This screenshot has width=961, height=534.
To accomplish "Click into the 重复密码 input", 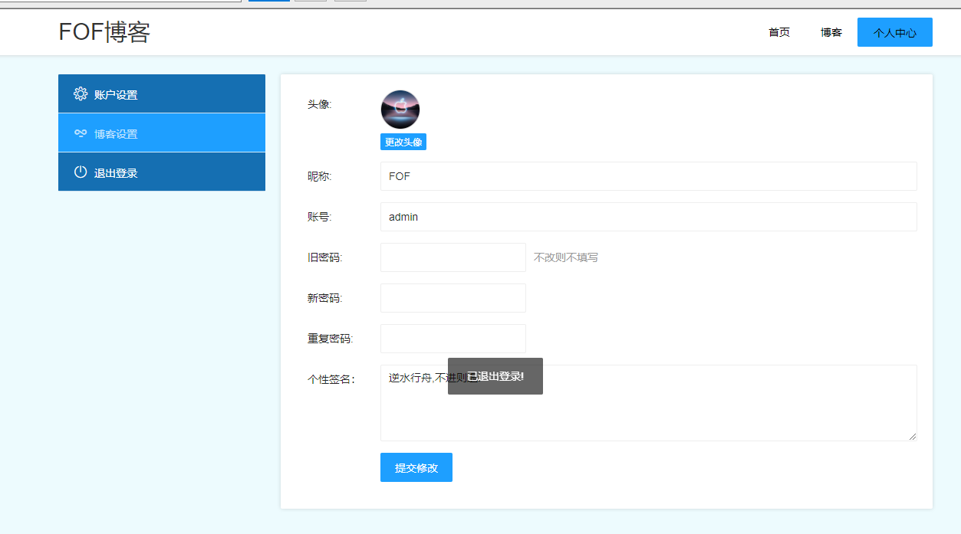I will (453, 339).
